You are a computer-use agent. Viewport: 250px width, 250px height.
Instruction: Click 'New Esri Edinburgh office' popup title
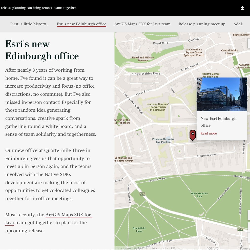(x=218, y=122)
